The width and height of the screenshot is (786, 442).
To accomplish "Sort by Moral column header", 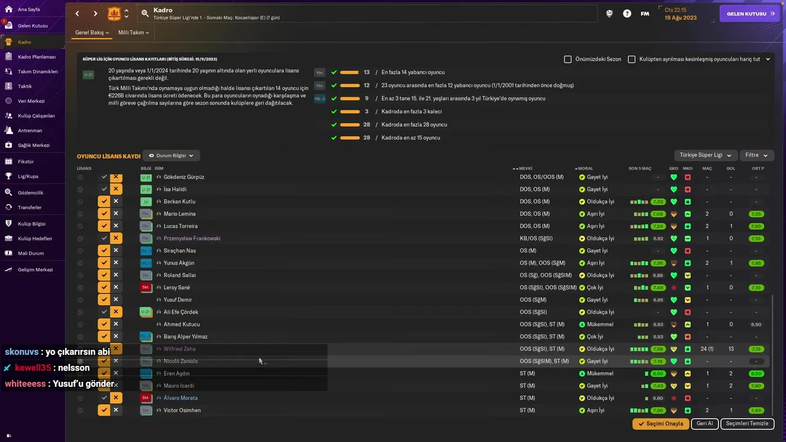I will click(585, 168).
